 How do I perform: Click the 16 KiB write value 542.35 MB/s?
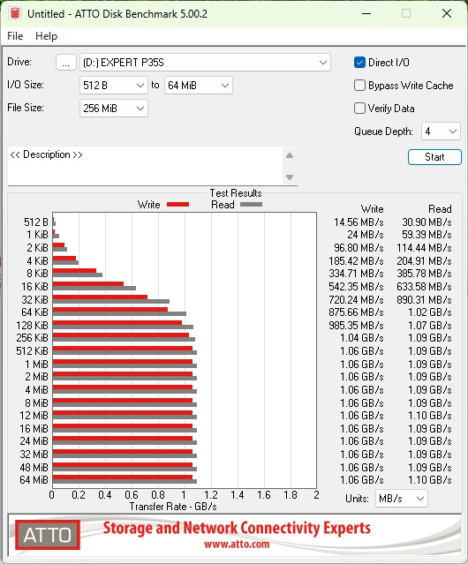point(356,287)
